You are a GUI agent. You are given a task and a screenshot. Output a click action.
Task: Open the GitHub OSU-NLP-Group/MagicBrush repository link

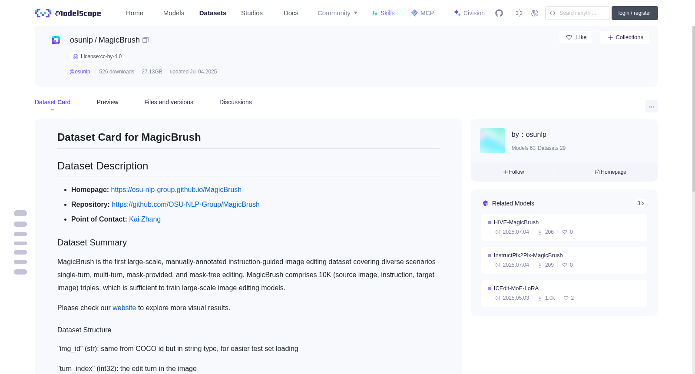[x=185, y=205]
